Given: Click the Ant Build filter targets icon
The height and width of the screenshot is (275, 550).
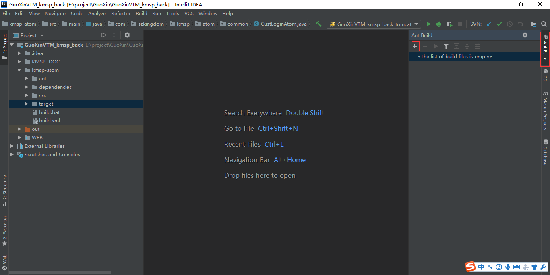Looking at the screenshot, I should 446,46.
